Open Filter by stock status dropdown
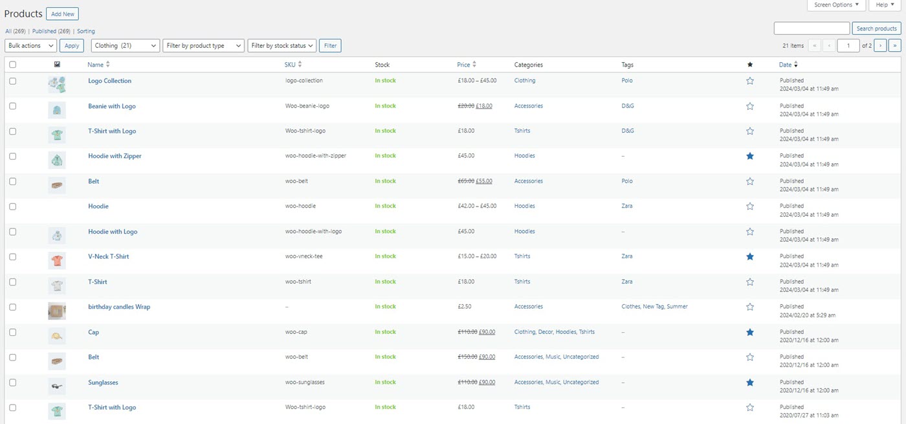Viewport: 906px width, 424px height. tap(282, 45)
